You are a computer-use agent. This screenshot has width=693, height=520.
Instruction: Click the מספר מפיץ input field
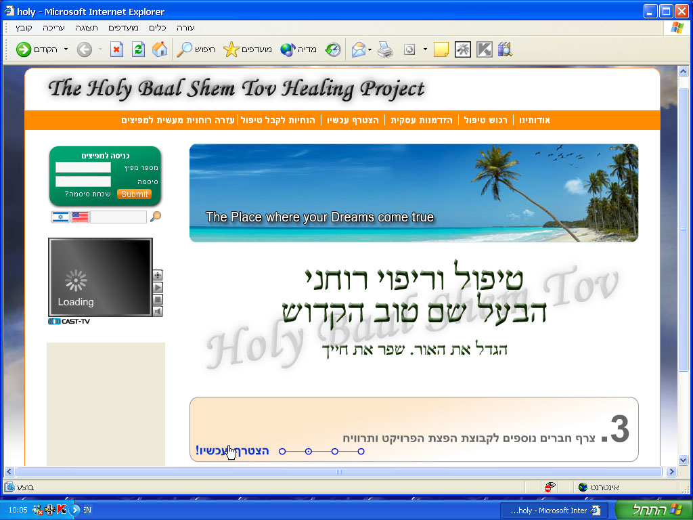[83, 167]
